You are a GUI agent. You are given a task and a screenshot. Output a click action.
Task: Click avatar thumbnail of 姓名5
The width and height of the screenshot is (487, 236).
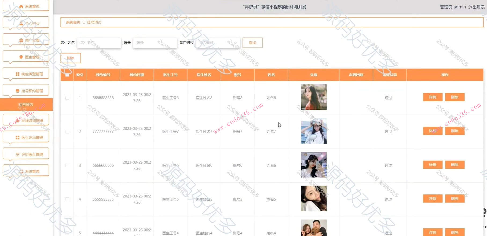(314, 198)
